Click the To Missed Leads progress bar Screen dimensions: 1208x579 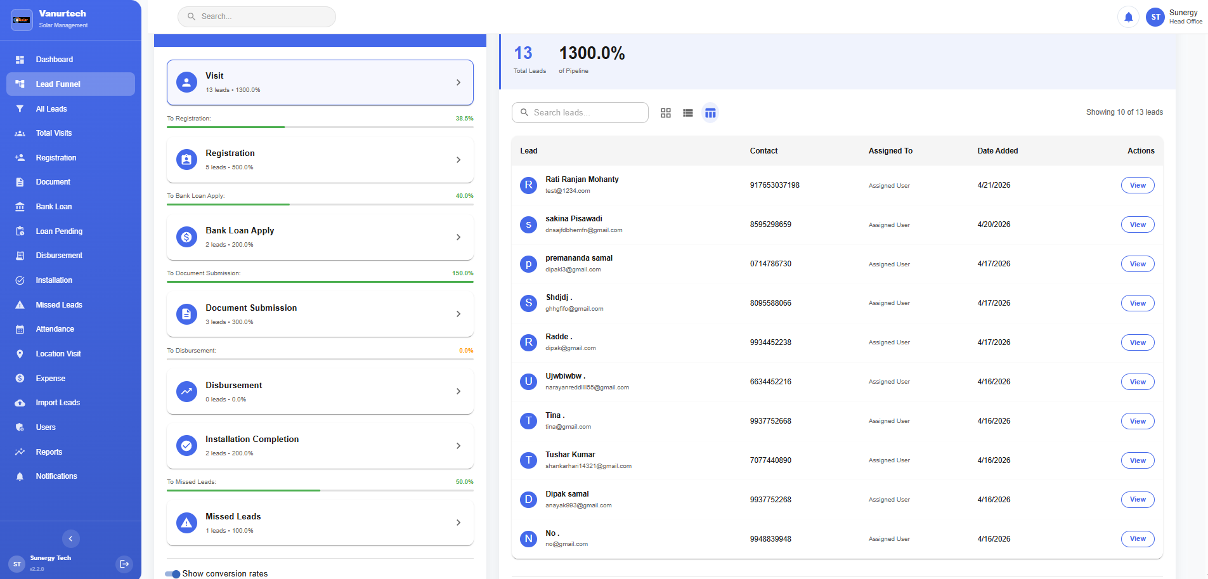(x=320, y=490)
